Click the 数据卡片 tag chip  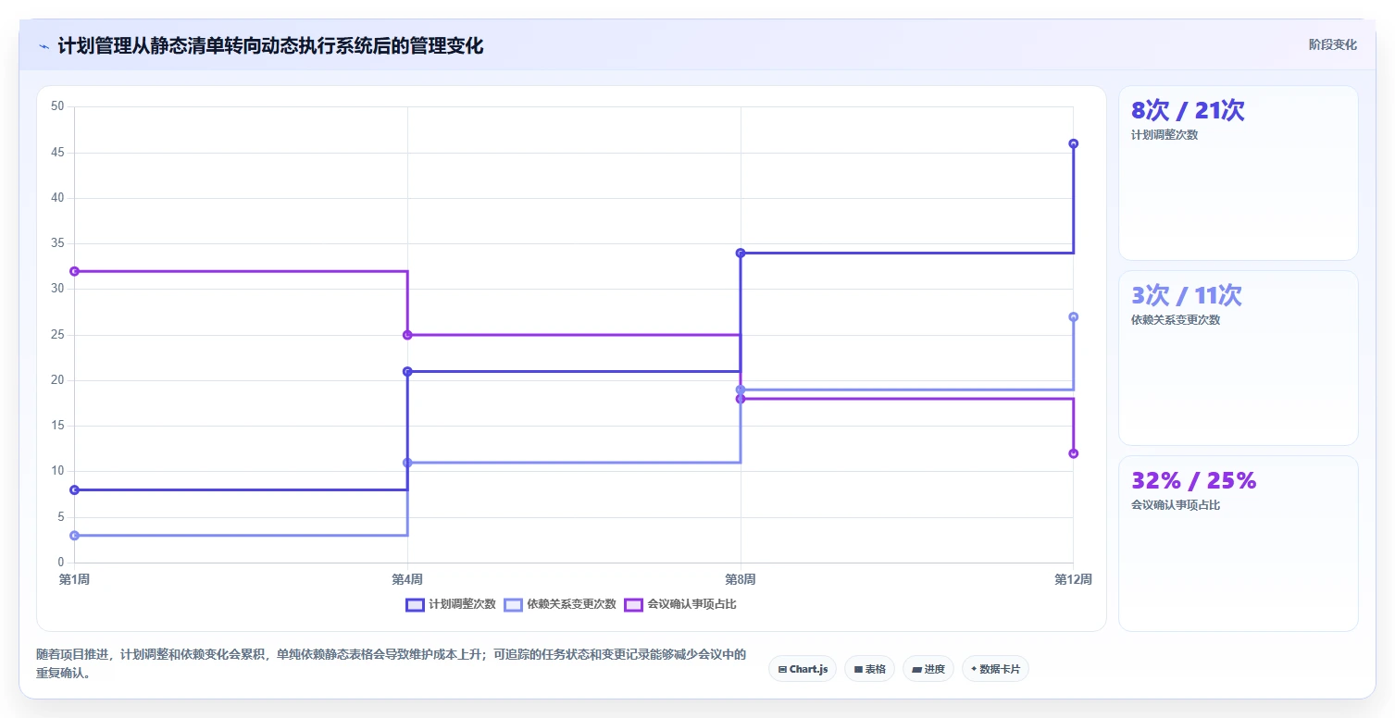tap(995, 669)
